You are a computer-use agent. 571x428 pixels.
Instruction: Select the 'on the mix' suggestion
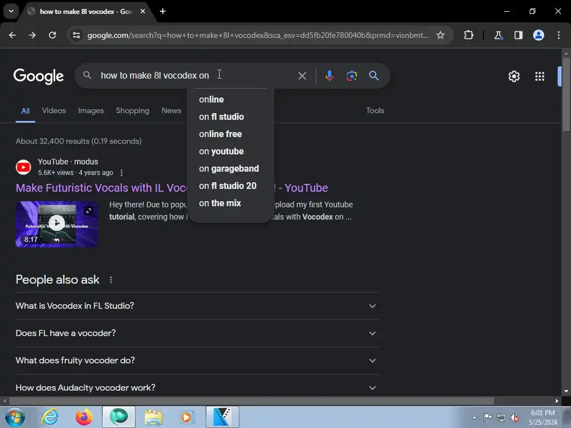click(x=230, y=203)
